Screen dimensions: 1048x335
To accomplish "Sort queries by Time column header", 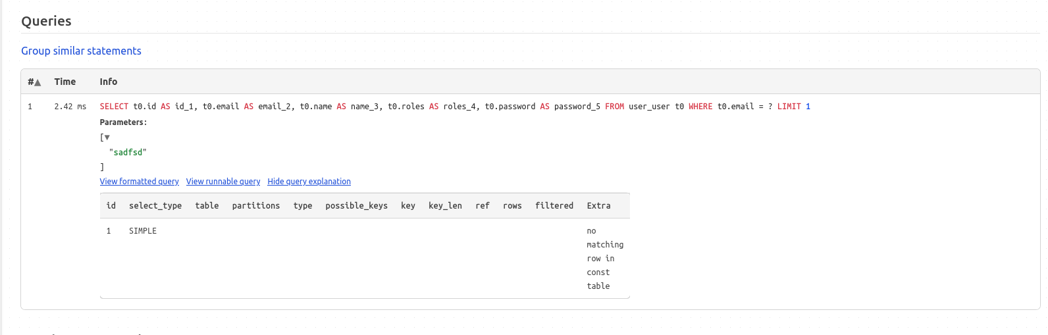I will (65, 82).
